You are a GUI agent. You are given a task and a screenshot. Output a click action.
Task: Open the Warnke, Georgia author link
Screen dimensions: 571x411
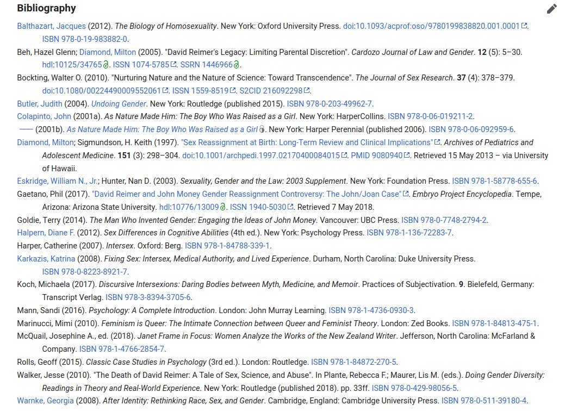(x=45, y=401)
